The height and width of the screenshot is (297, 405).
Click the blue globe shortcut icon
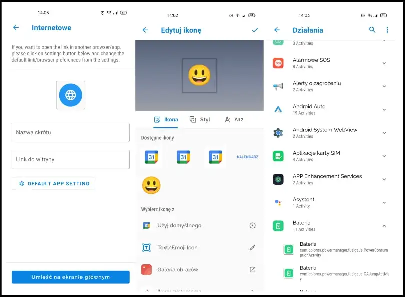pyautogui.click(x=70, y=95)
